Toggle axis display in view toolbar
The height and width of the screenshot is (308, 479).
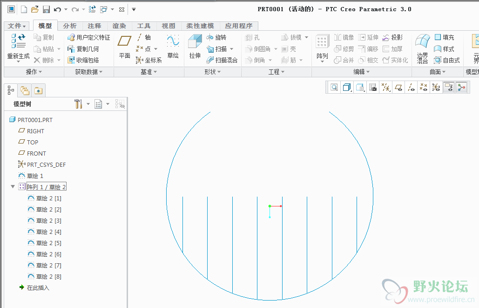click(x=411, y=88)
